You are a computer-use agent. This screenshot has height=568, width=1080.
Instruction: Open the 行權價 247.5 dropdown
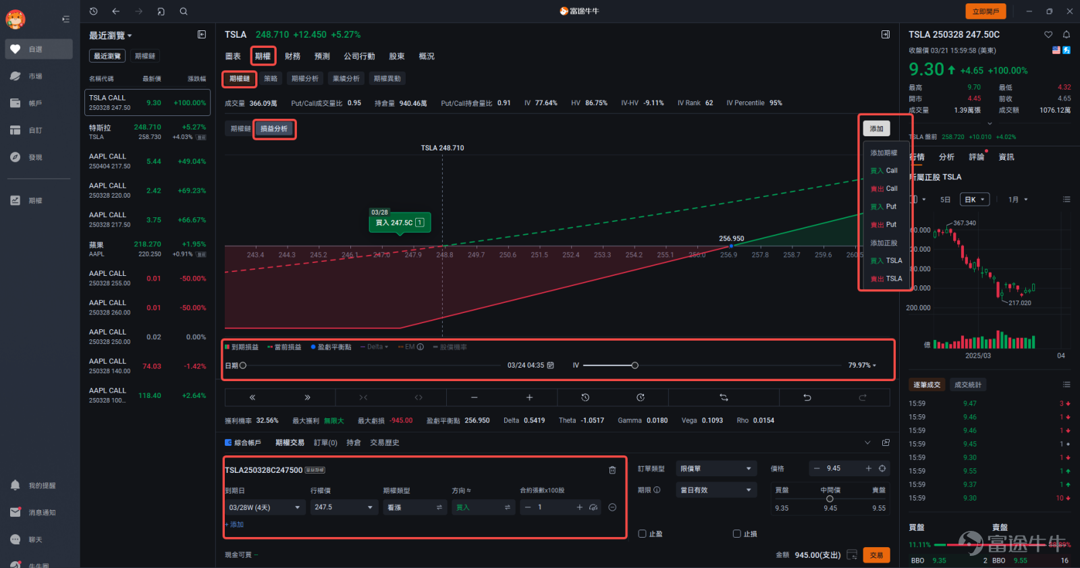343,507
